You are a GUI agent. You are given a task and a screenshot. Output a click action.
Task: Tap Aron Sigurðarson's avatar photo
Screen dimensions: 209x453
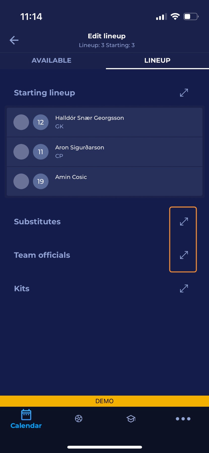coord(21,152)
